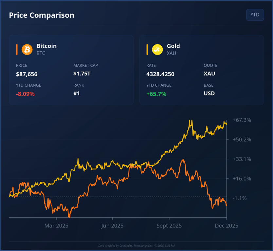Click the Rank #1 value
Image resolution: width=273 pixels, height=251 pixels.
[77, 93]
